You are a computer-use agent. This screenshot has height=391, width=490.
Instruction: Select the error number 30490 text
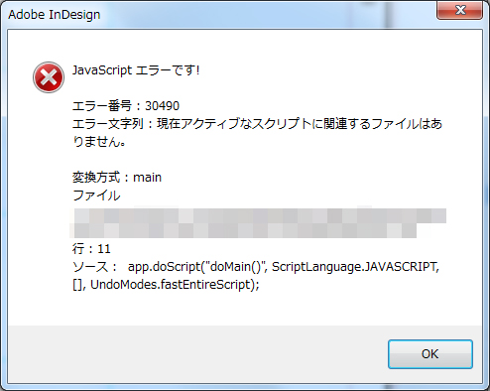[163, 106]
